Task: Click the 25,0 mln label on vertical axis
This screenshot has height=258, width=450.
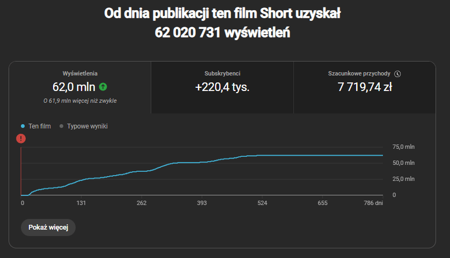Action: (x=403, y=179)
